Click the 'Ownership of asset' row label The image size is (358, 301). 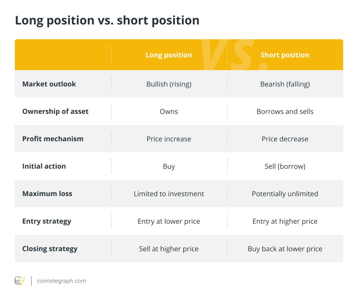[x=55, y=112]
